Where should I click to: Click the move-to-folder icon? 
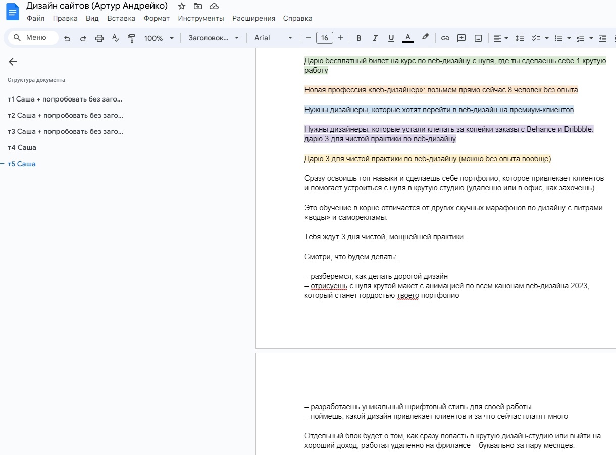coord(198,6)
